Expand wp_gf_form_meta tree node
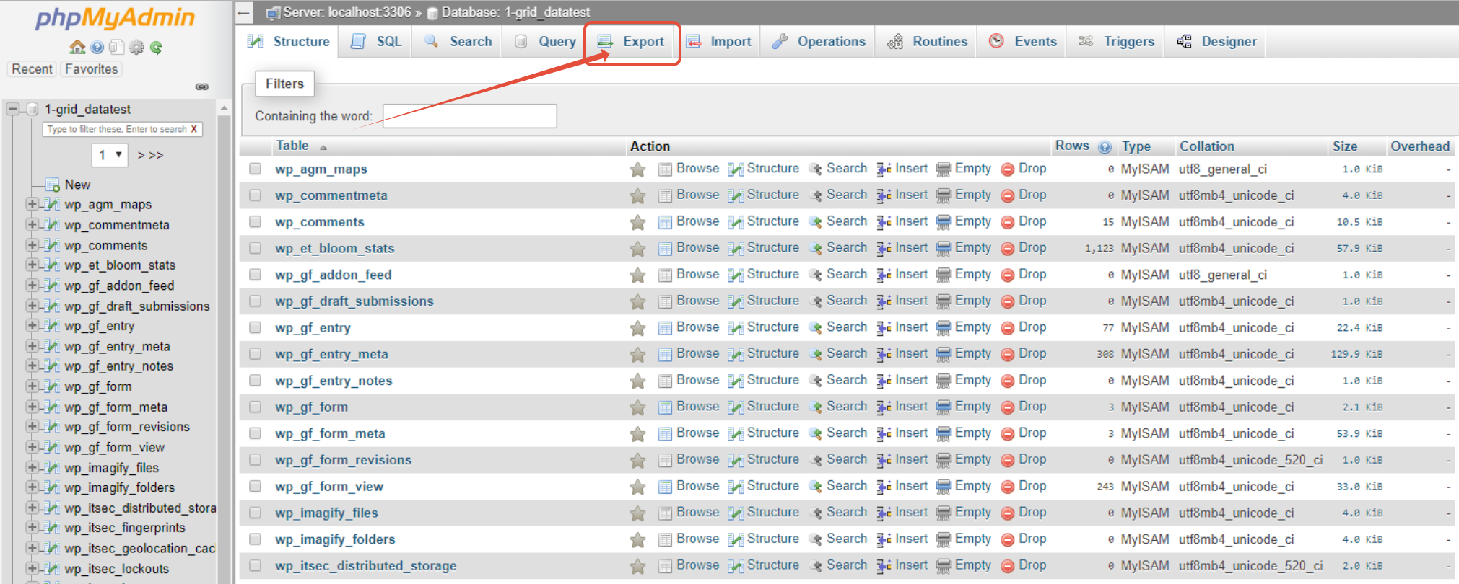The height and width of the screenshot is (584, 1459). pyautogui.click(x=32, y=407)
